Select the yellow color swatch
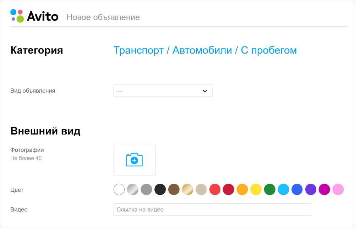 256,189
